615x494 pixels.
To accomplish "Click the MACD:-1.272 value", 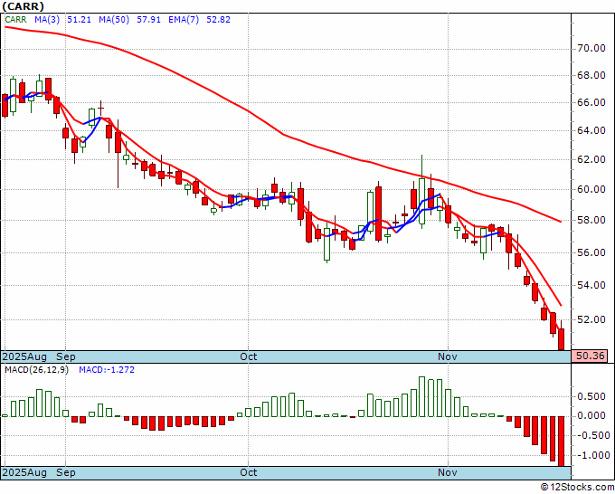I will point(107,370).
